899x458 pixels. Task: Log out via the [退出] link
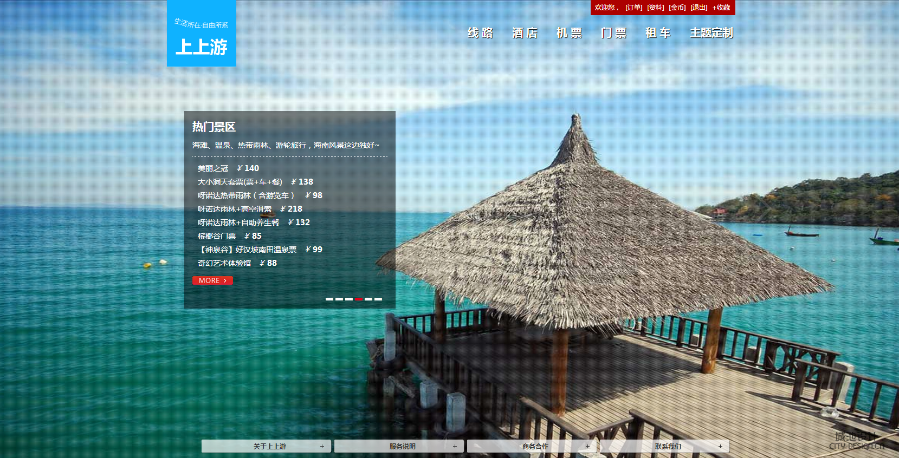(698, 8)
